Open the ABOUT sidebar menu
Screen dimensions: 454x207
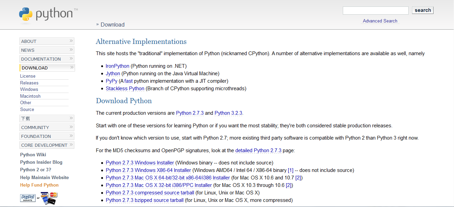(x=47, y=41)
